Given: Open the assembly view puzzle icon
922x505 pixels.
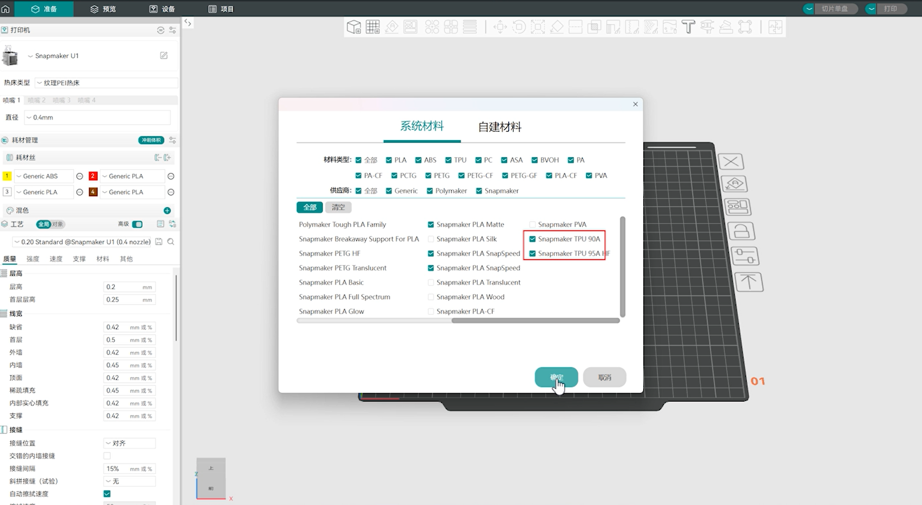Looking at the screenshot, I should (775, 27).
